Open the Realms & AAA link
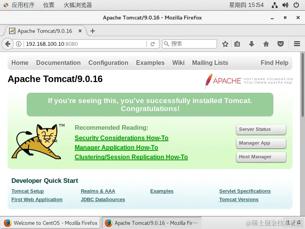The image size is (305, 229). 98,191
